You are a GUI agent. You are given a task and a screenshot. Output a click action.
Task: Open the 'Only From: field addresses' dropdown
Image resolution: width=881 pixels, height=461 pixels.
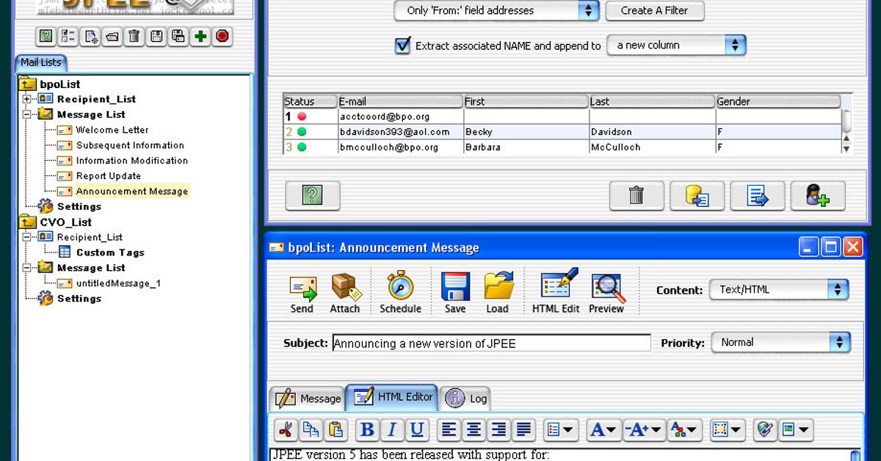496,10
